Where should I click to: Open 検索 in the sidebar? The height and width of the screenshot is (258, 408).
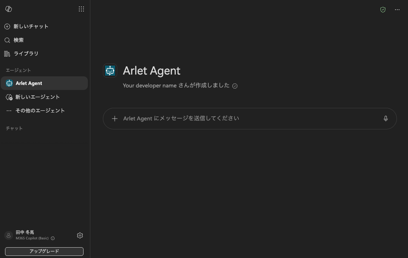[14, 40]
